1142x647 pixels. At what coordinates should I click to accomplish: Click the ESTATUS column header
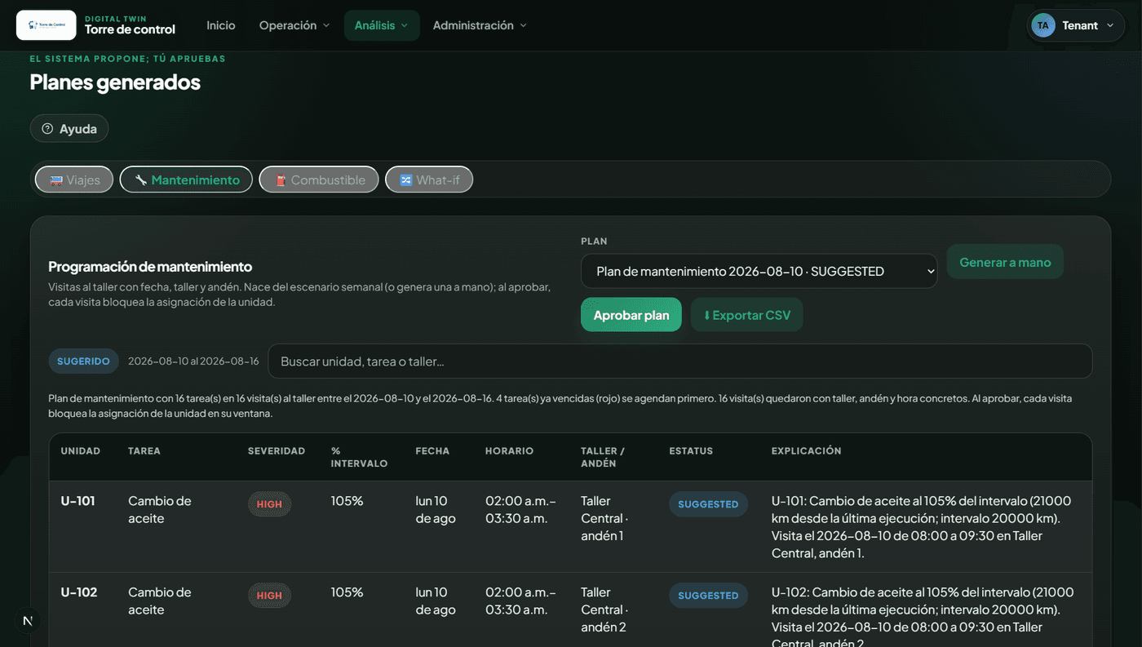pyautogui.click(x=691, y=450)
